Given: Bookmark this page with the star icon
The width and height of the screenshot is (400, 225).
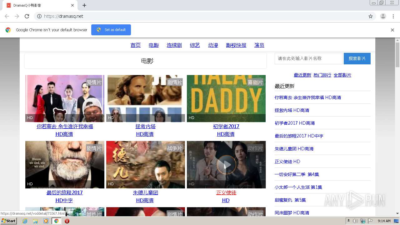Looking at the screenshot, I should click(371, 16).
